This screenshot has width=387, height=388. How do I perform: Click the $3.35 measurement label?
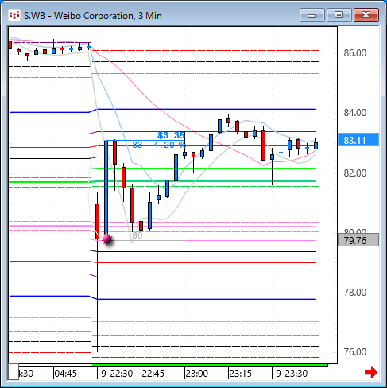point(171,135)
